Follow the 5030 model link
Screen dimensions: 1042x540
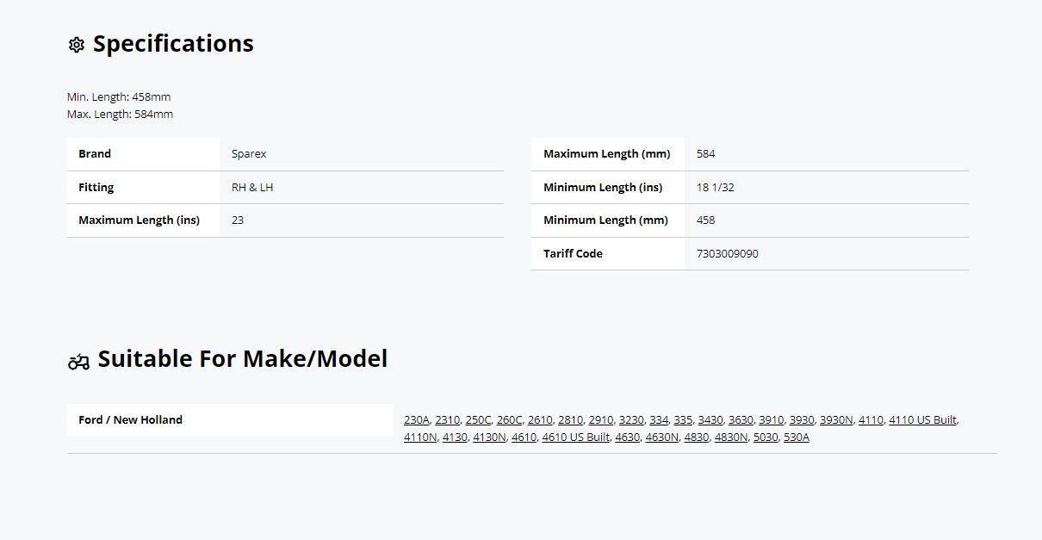coord(766,437)
